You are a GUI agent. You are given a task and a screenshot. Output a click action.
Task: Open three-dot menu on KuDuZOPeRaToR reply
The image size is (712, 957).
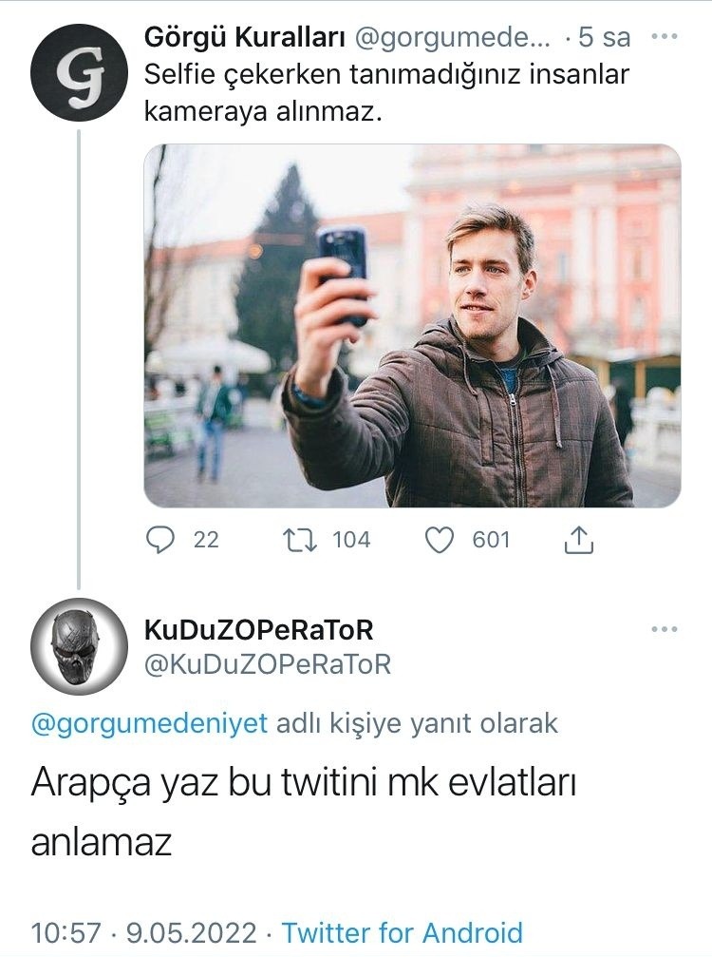coord(665,629)
